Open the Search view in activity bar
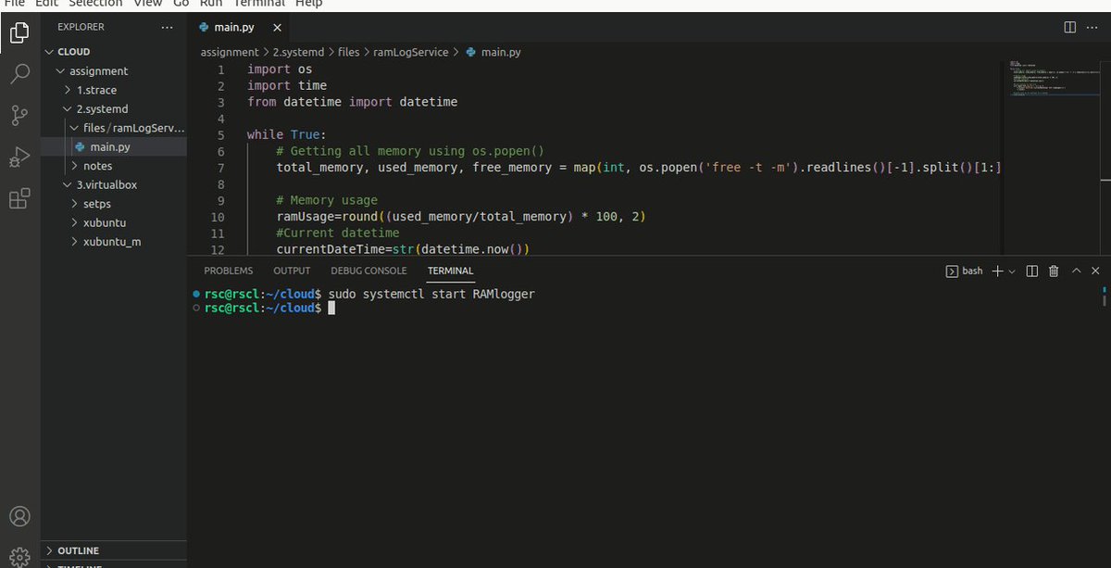 coord(19,74)
